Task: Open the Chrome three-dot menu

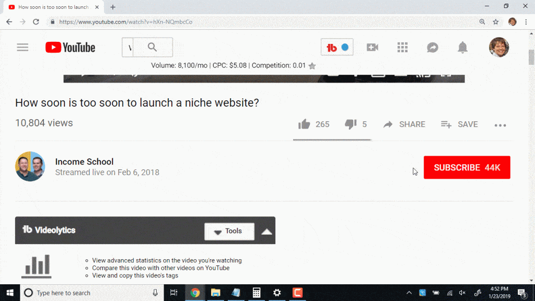Action: point(526,22)
